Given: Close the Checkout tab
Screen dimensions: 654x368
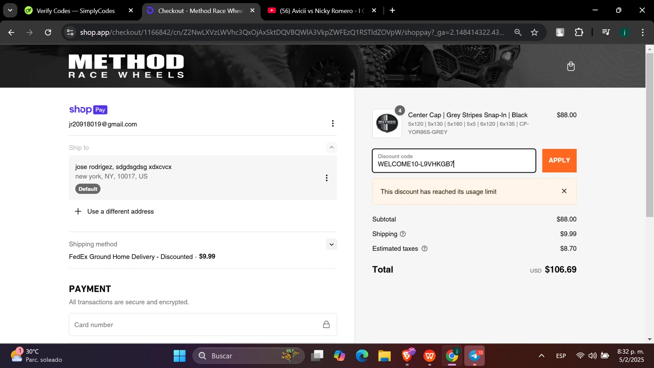Looking at the screenshot, I should (x=252, y=10).
